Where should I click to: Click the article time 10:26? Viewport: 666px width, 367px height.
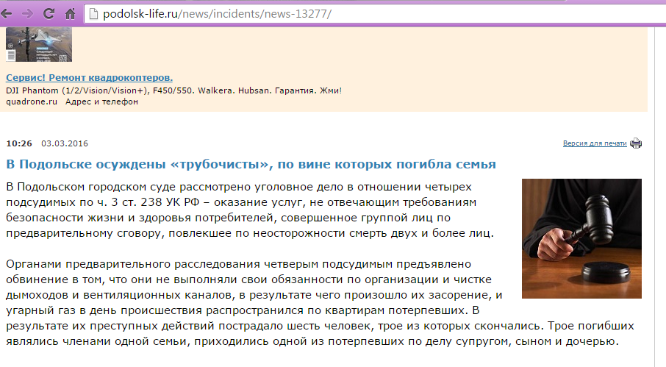[x=19, y=143]
